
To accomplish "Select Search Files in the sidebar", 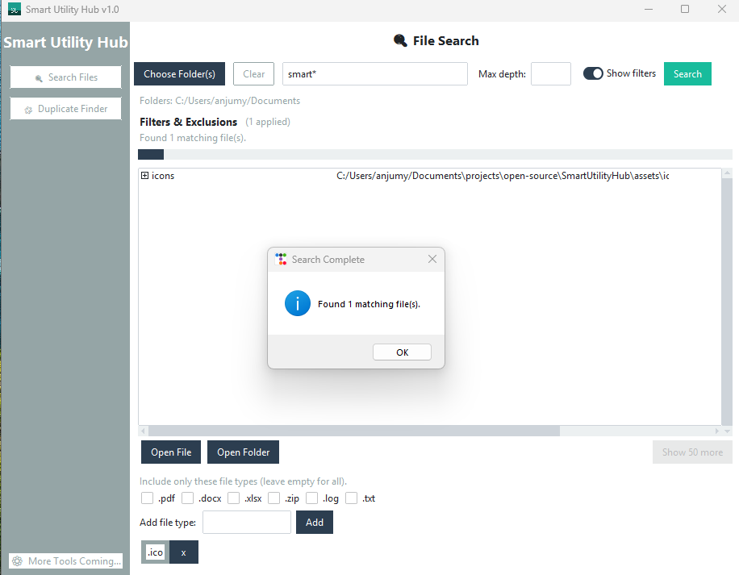I will click(65, 77).
